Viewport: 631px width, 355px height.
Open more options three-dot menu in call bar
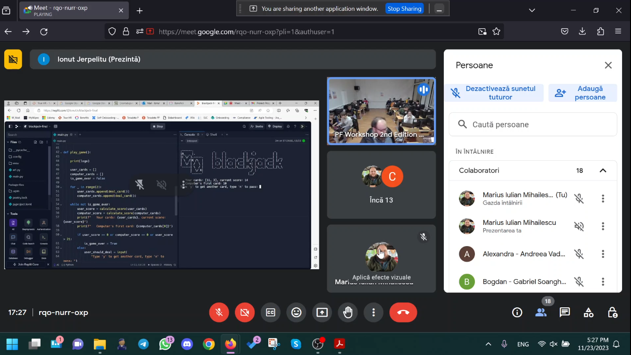tap(374, 313)
